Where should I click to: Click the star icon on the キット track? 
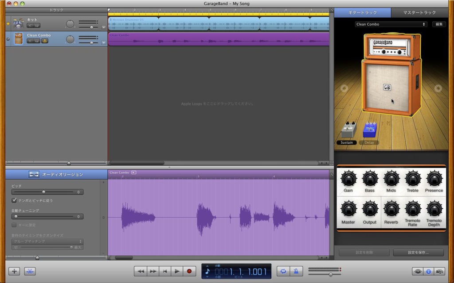8,24
